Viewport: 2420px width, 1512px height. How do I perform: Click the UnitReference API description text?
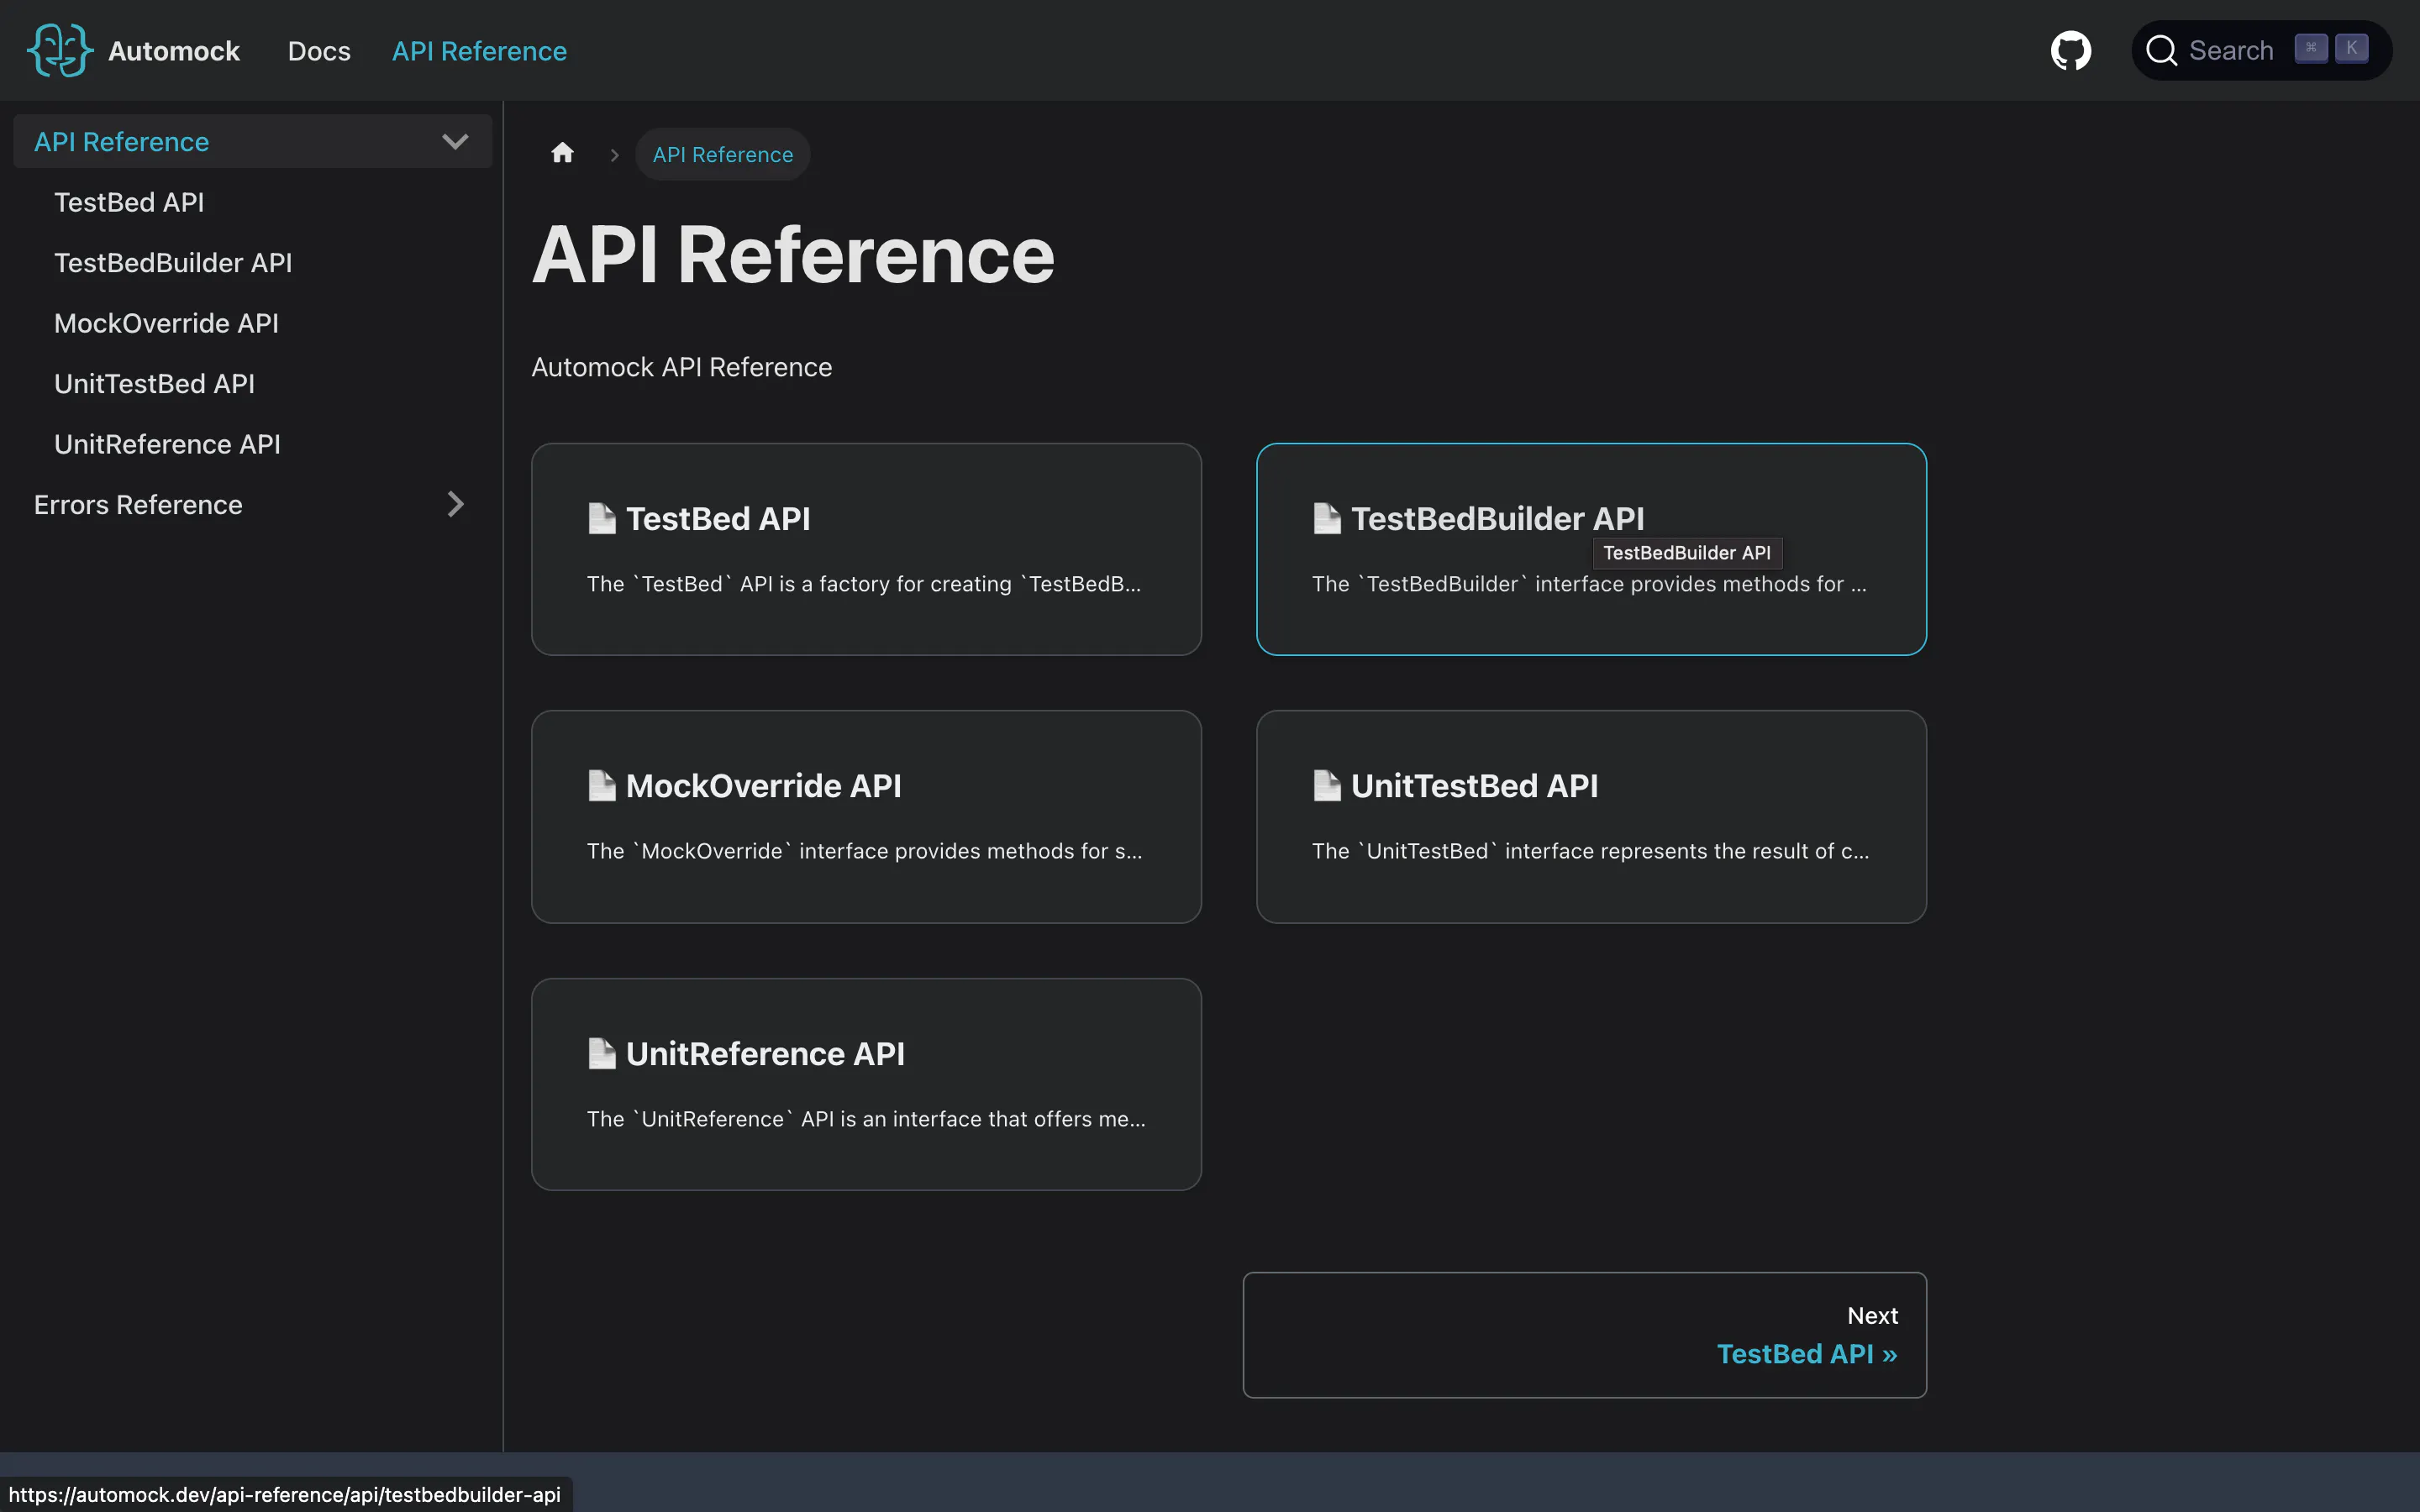866,1119
